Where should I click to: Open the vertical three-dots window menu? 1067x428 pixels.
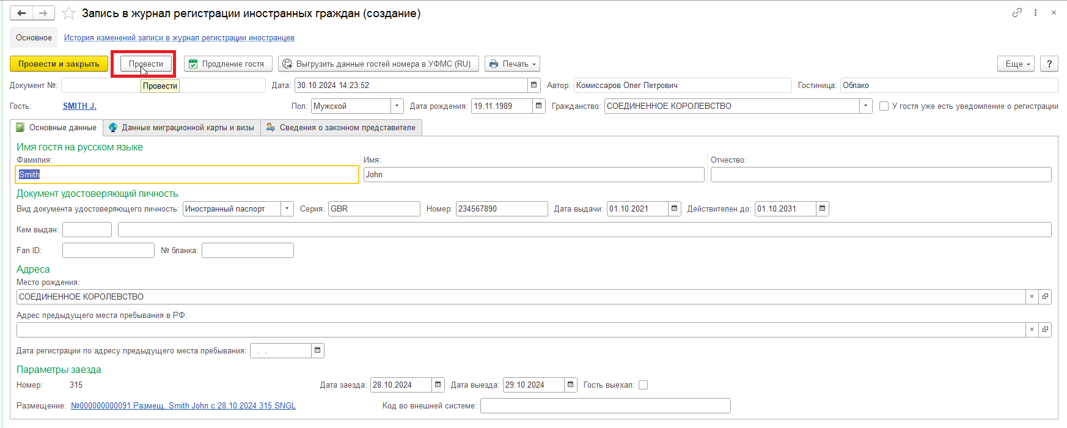pyautogui.click(x=1035, y=13)
